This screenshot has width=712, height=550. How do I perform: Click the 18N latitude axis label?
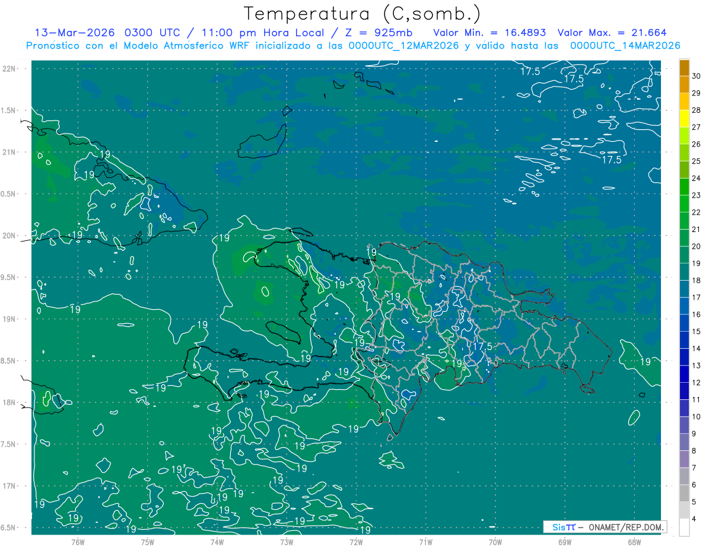click(17, 402)
